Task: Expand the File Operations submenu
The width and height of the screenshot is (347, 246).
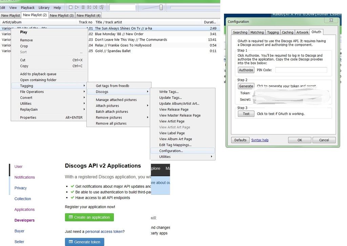Action: 49,91
